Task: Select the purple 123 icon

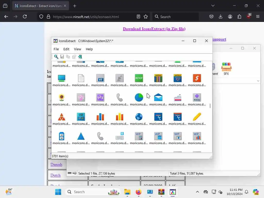Action: pos(100,97)
